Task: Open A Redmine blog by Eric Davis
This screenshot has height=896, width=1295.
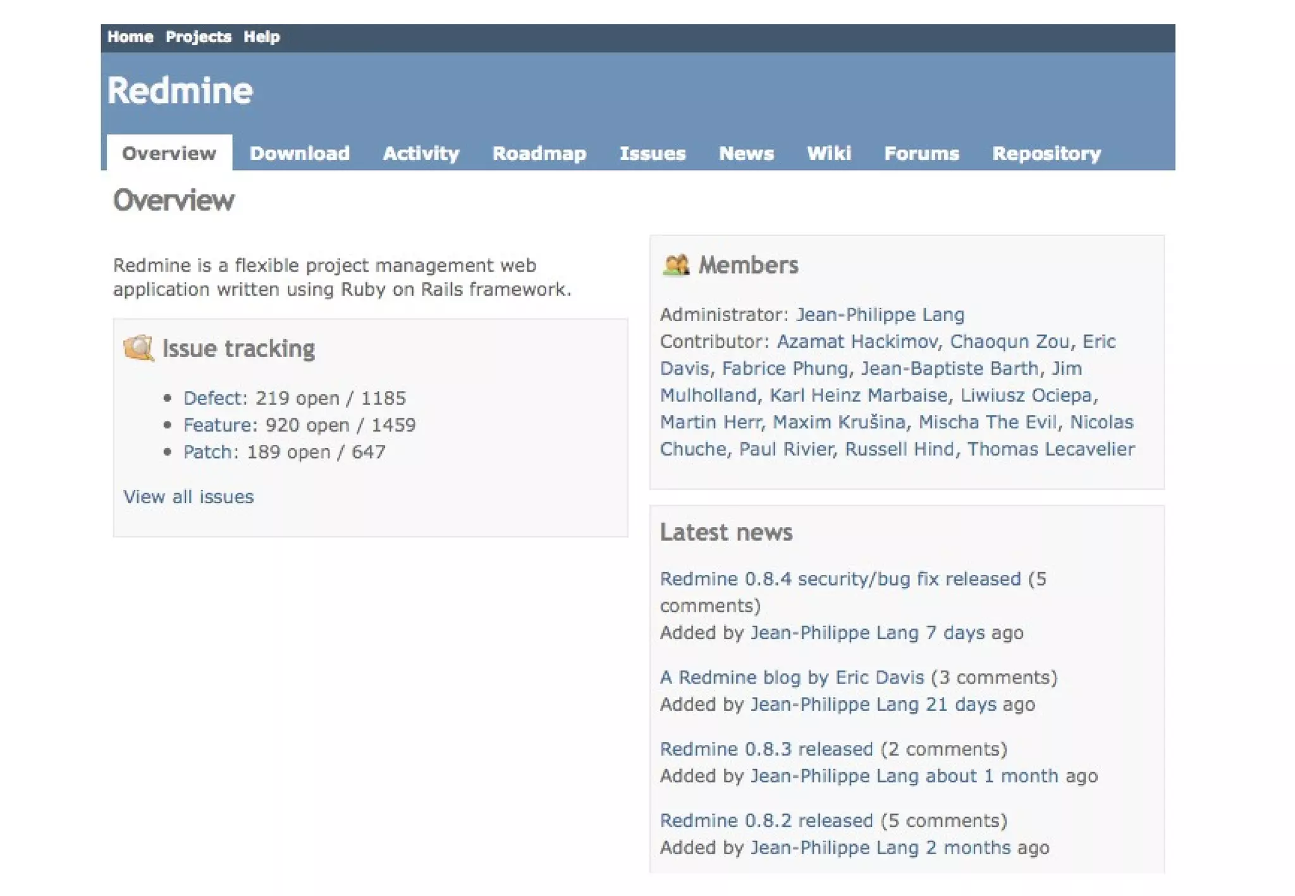Action: click(792, 677)
